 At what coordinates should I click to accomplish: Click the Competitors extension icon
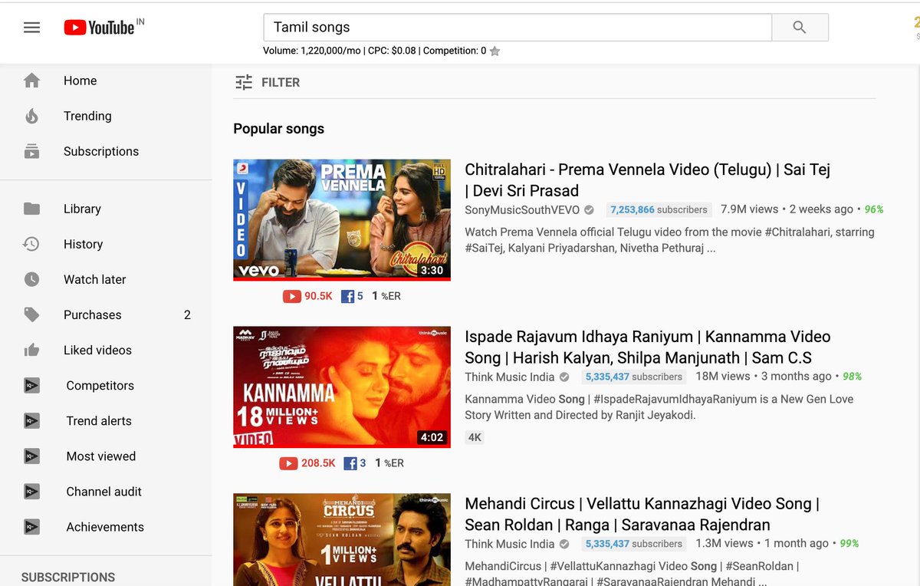[31, 386]
